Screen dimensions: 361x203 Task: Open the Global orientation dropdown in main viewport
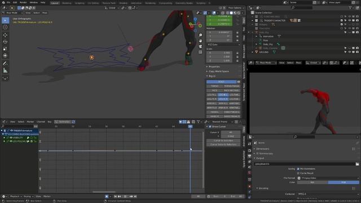click(x=112, y=8)
